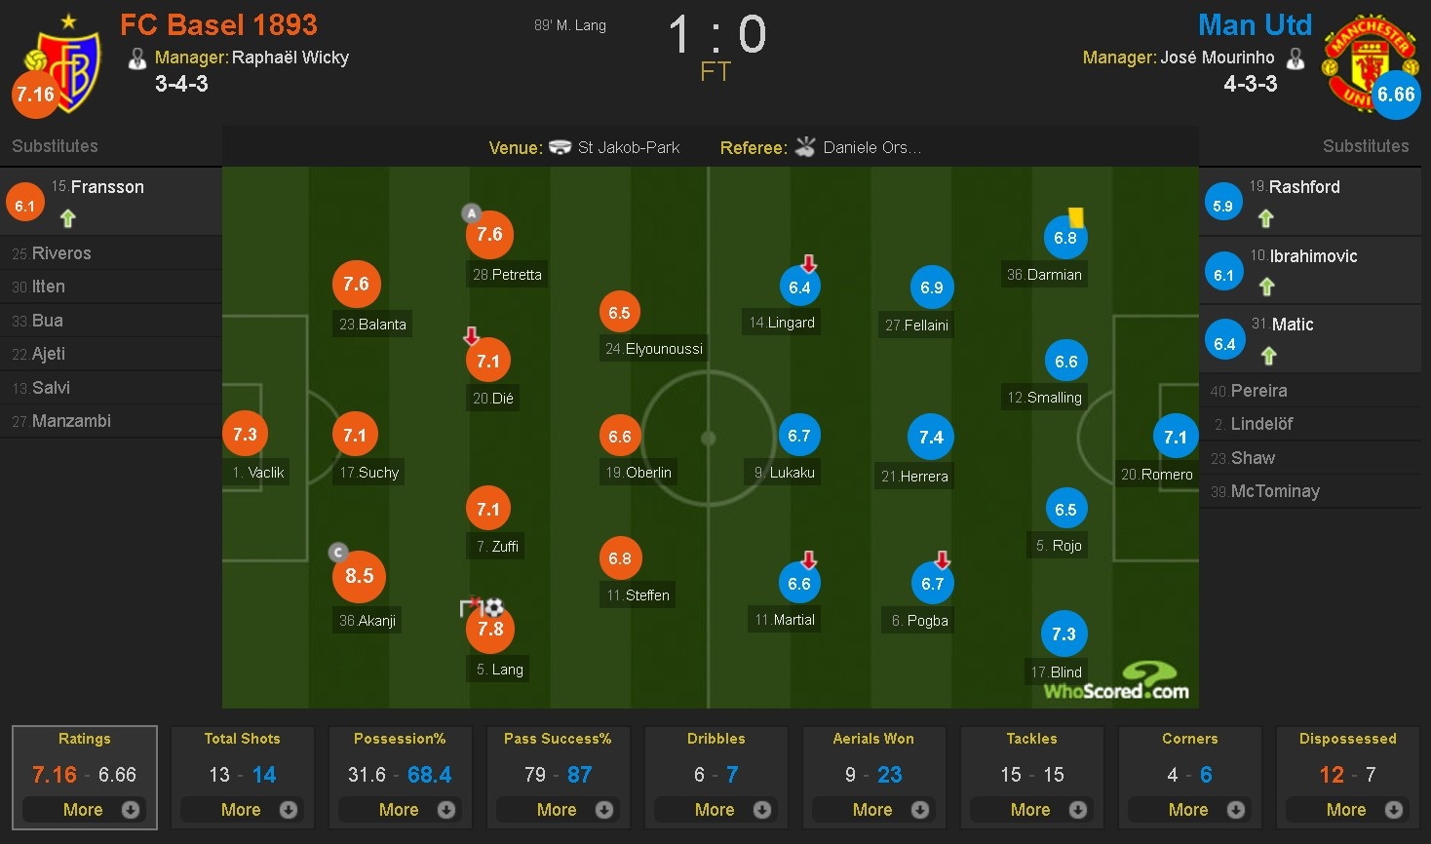Select Riveros from Basel substitutes
The height and width of the screenshot is (844, 1431).
point(60,253)
